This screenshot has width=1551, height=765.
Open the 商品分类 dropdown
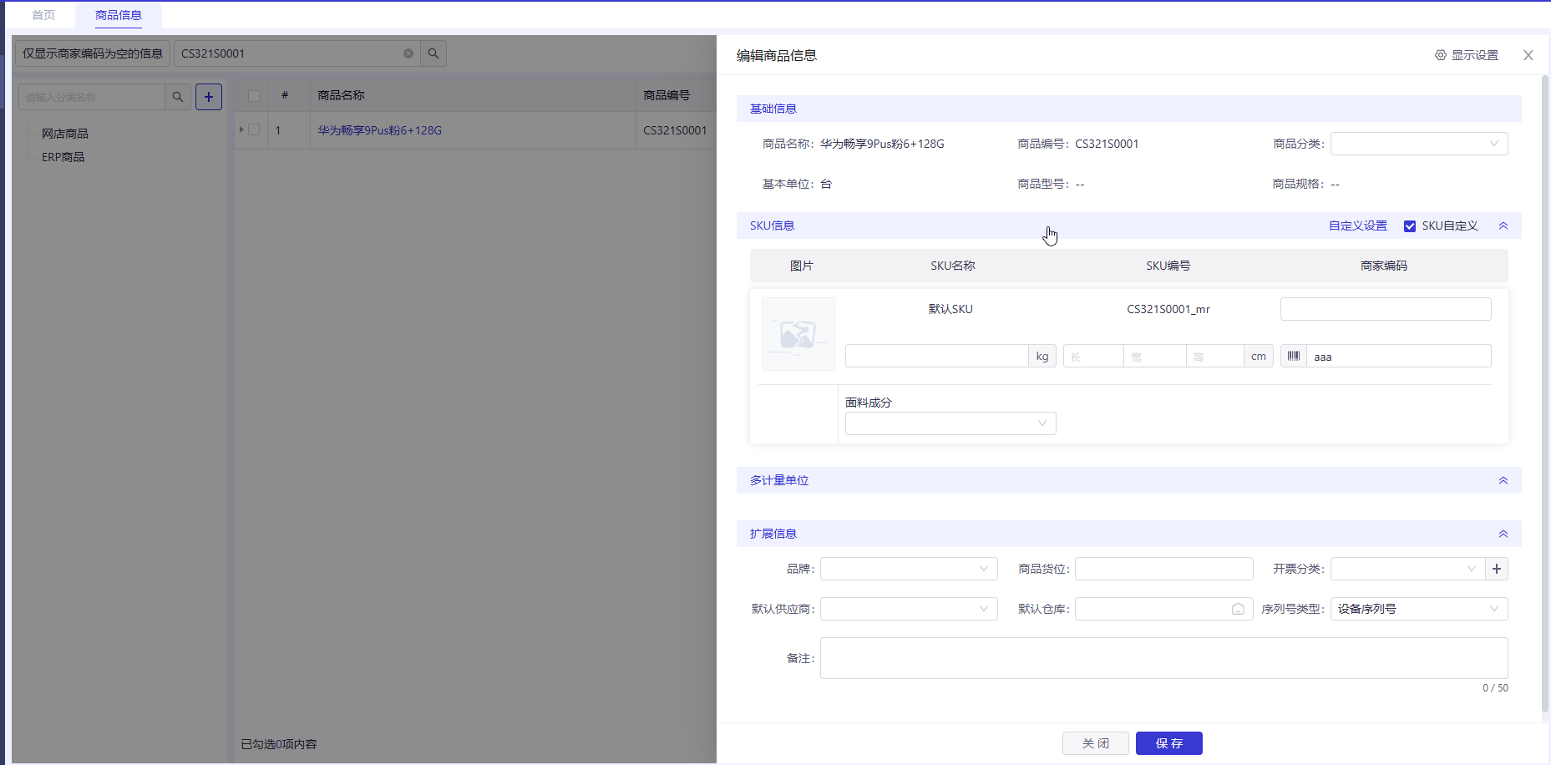click(x=1419, y=144)
